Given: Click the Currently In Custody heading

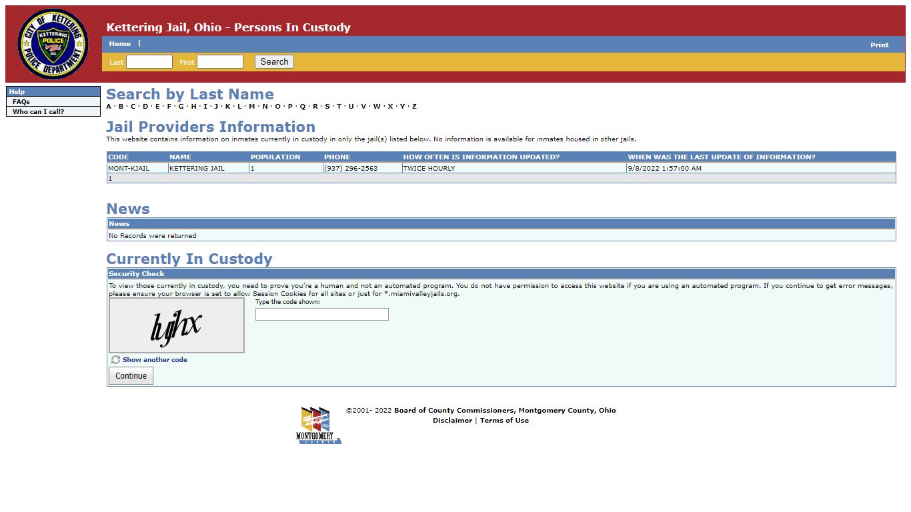Looking at the screenshot, I should click(189, 259).
